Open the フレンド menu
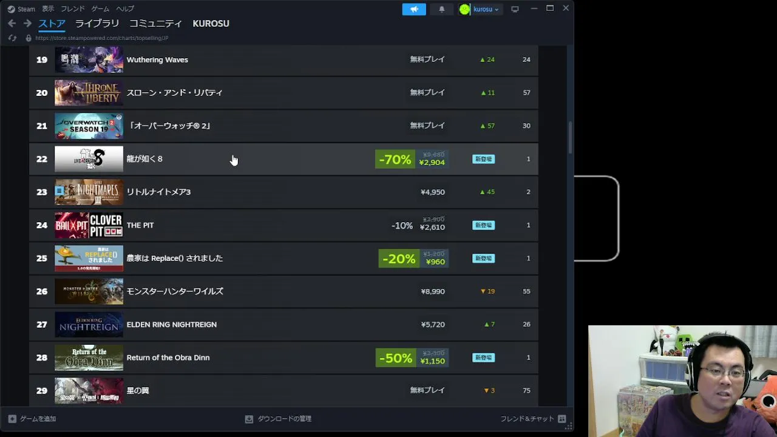777x437 pixels. [x=73, y=8]
